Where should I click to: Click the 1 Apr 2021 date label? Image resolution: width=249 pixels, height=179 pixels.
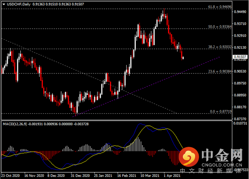click(x=172, y=175)
